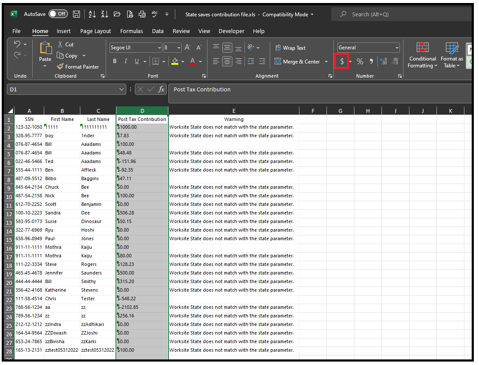Run the Spelling check icon
This screenshot has width=479, height=365.
tap(155, 14)
